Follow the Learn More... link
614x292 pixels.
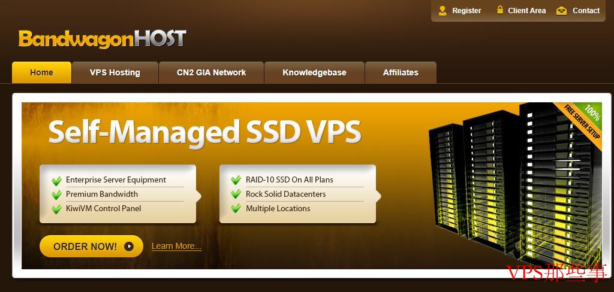click(x=177, y=247)
